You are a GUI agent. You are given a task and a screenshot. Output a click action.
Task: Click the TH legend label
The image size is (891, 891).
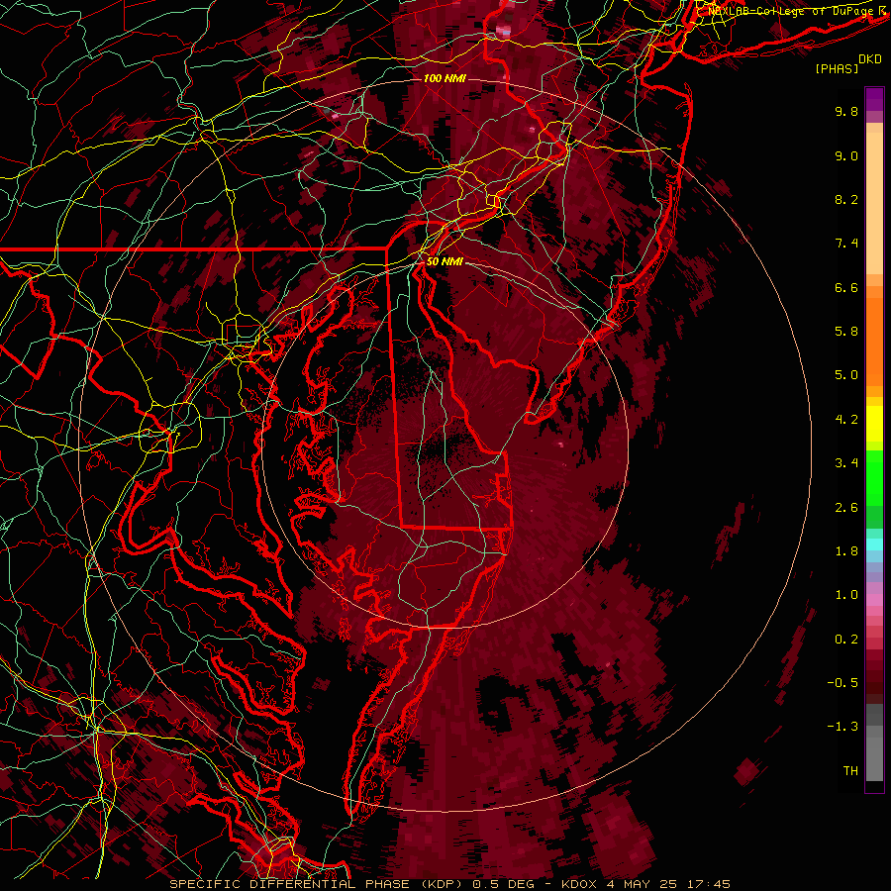[850, 771]
